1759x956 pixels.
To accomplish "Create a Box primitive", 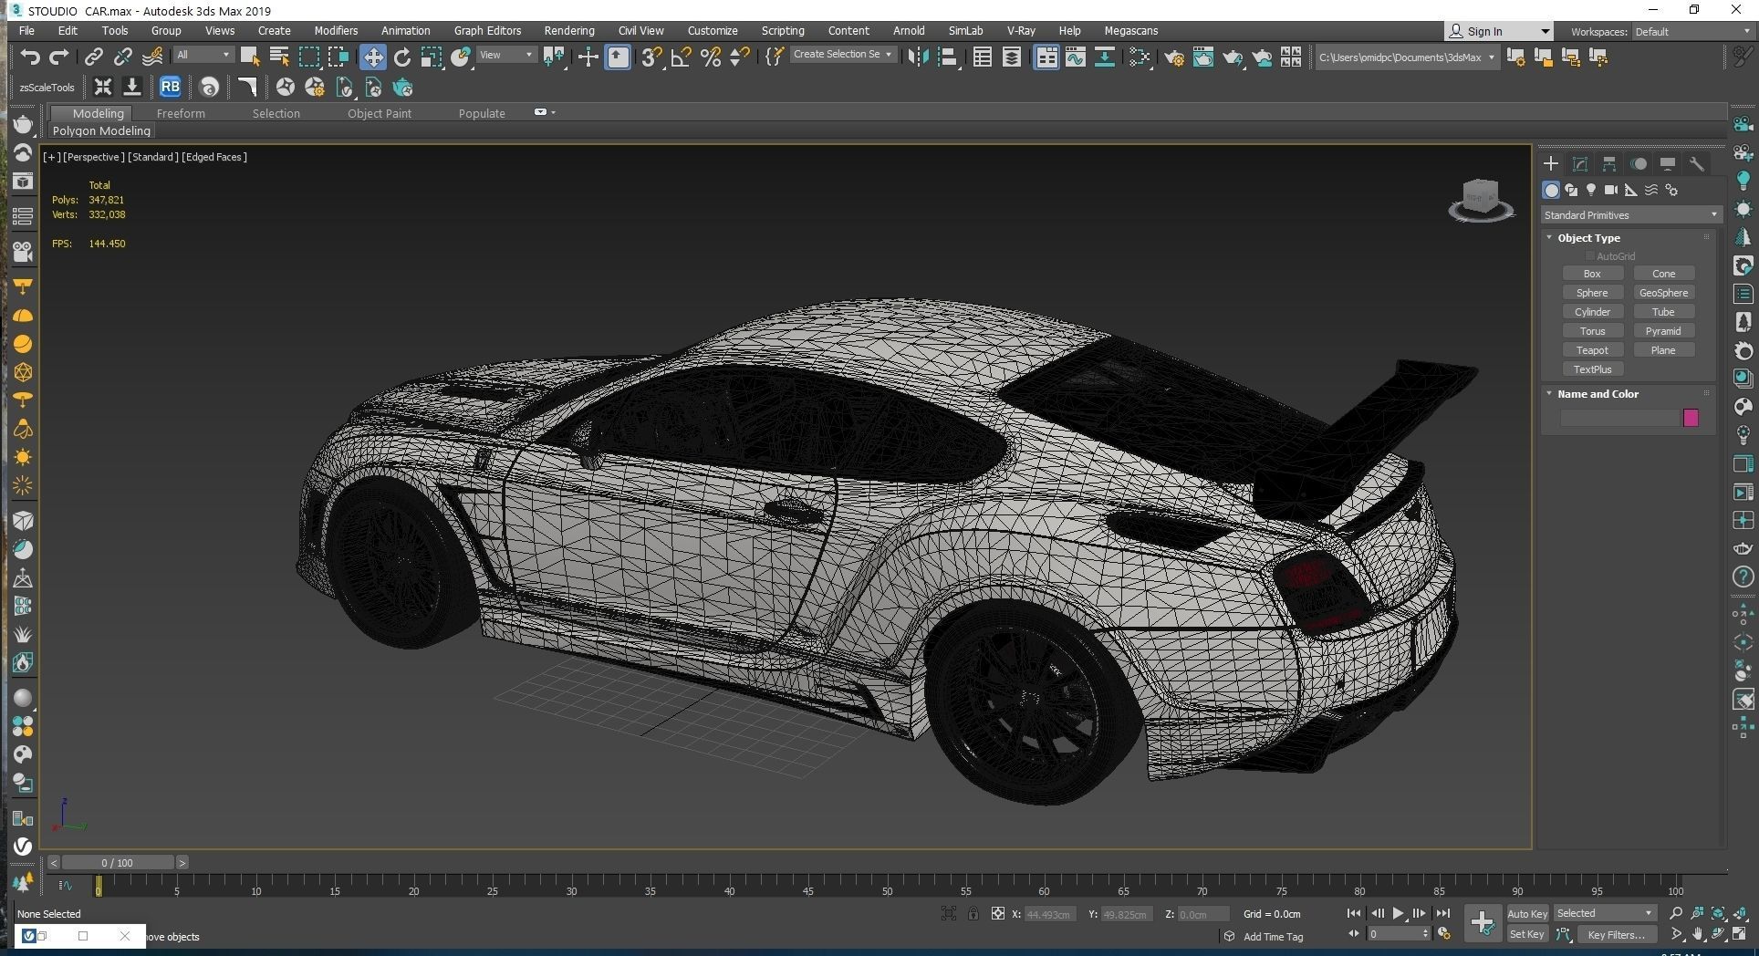I will coord(1592,274).
